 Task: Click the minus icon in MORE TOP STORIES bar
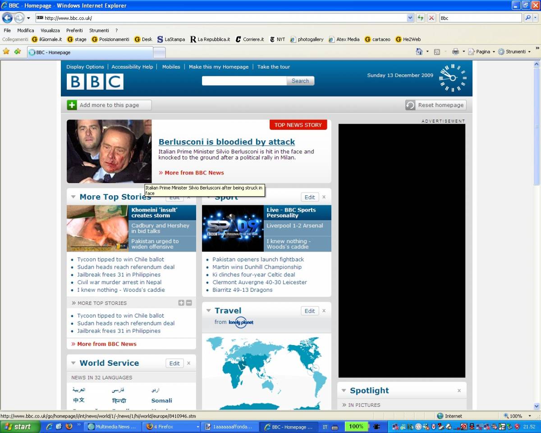tap(189, 303)
